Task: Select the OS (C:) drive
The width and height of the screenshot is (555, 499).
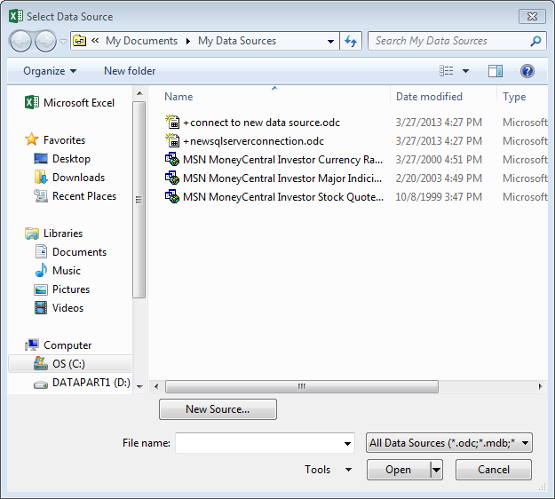Action: (70, 364)
